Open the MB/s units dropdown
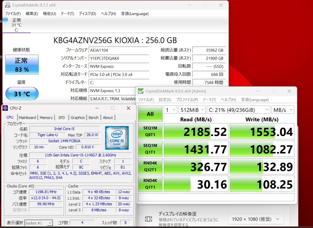This screenshot has height=228, width=313. [x=283, y=110]
